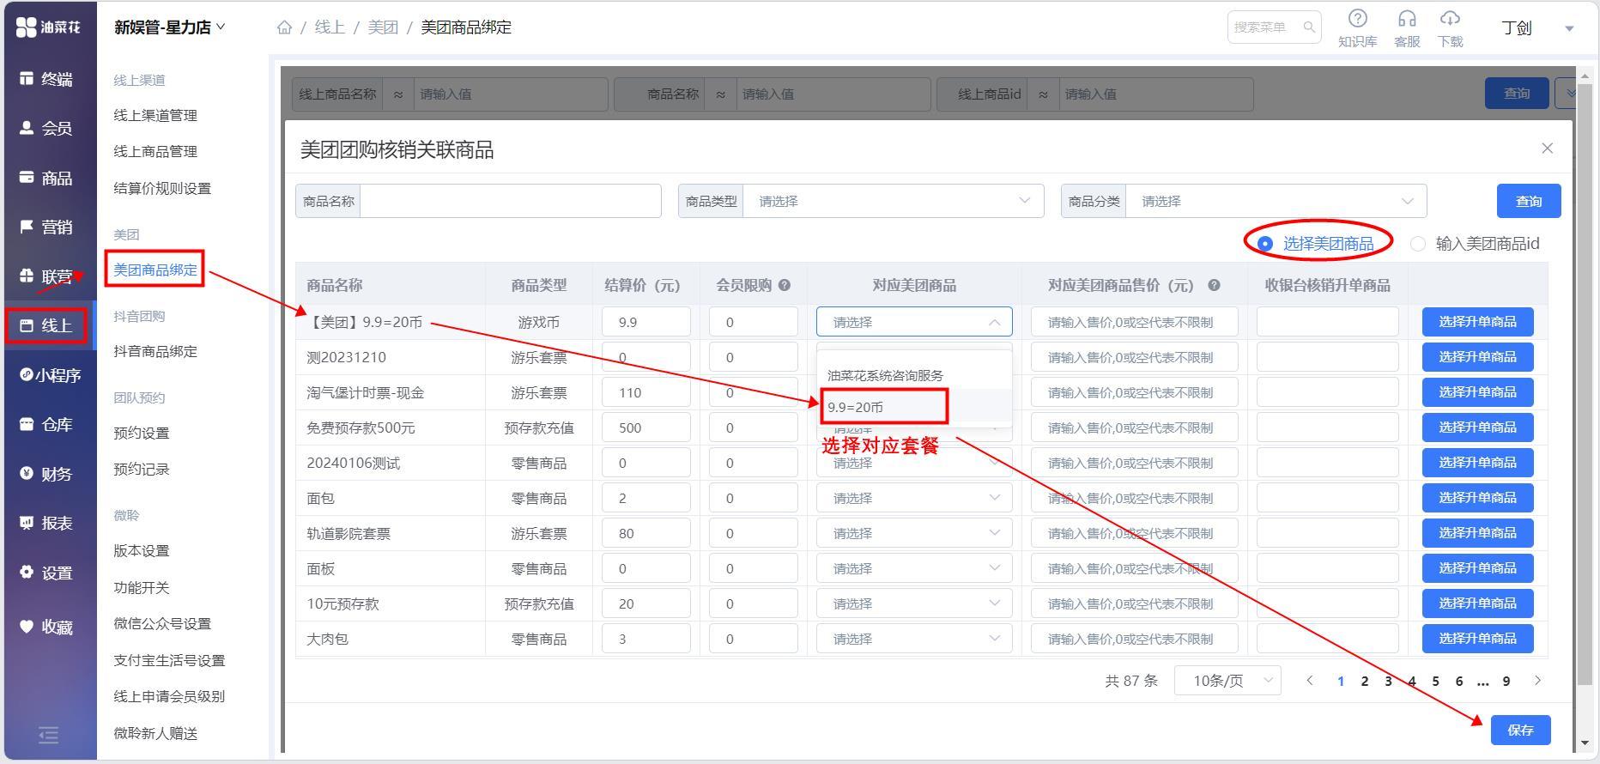Open the 线上 sidebar section
The image size is (1600, 764).
point(47,325)
